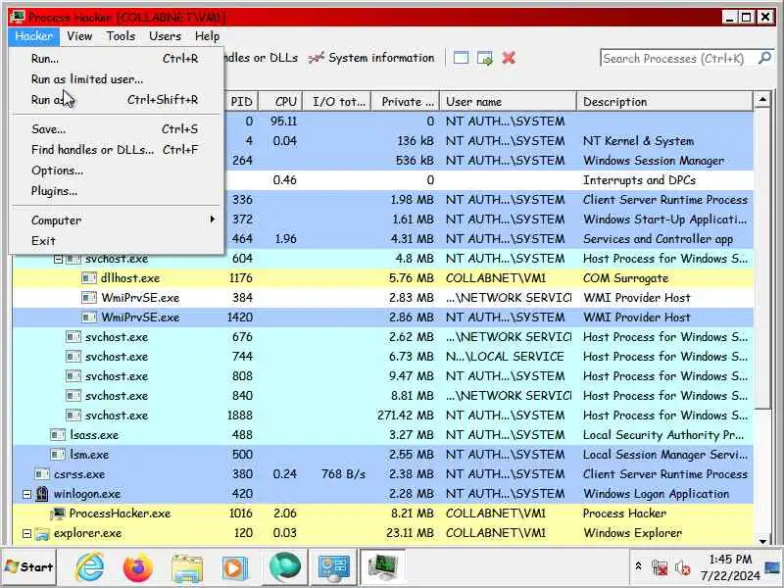Screen dimensions: 784x588
Task: Collapse the svchost.exe PID 604 tree
Action: coord(58,259)
